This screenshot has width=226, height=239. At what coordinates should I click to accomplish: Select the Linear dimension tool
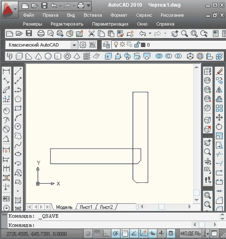[x=6, y=71]
